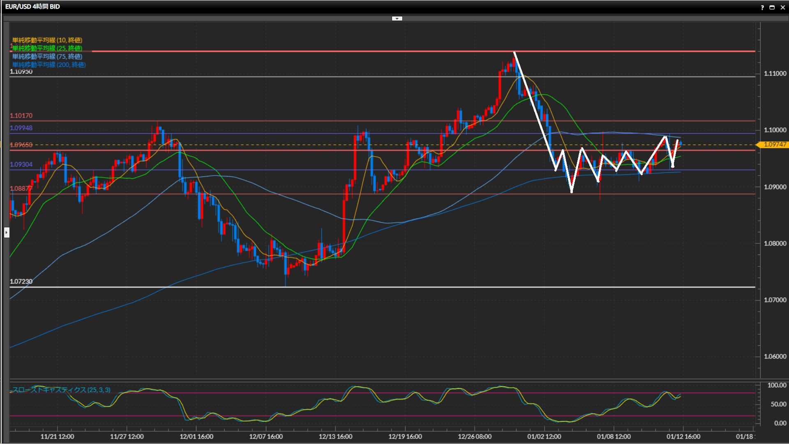Click the 12/13 16:00 time axis label
Image resolution: width=789 pixels, height=444 pixels.
pyautogui.click(x=335, y=436)
